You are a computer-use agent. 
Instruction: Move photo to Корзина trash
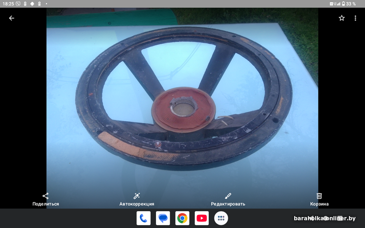point(319,200)
